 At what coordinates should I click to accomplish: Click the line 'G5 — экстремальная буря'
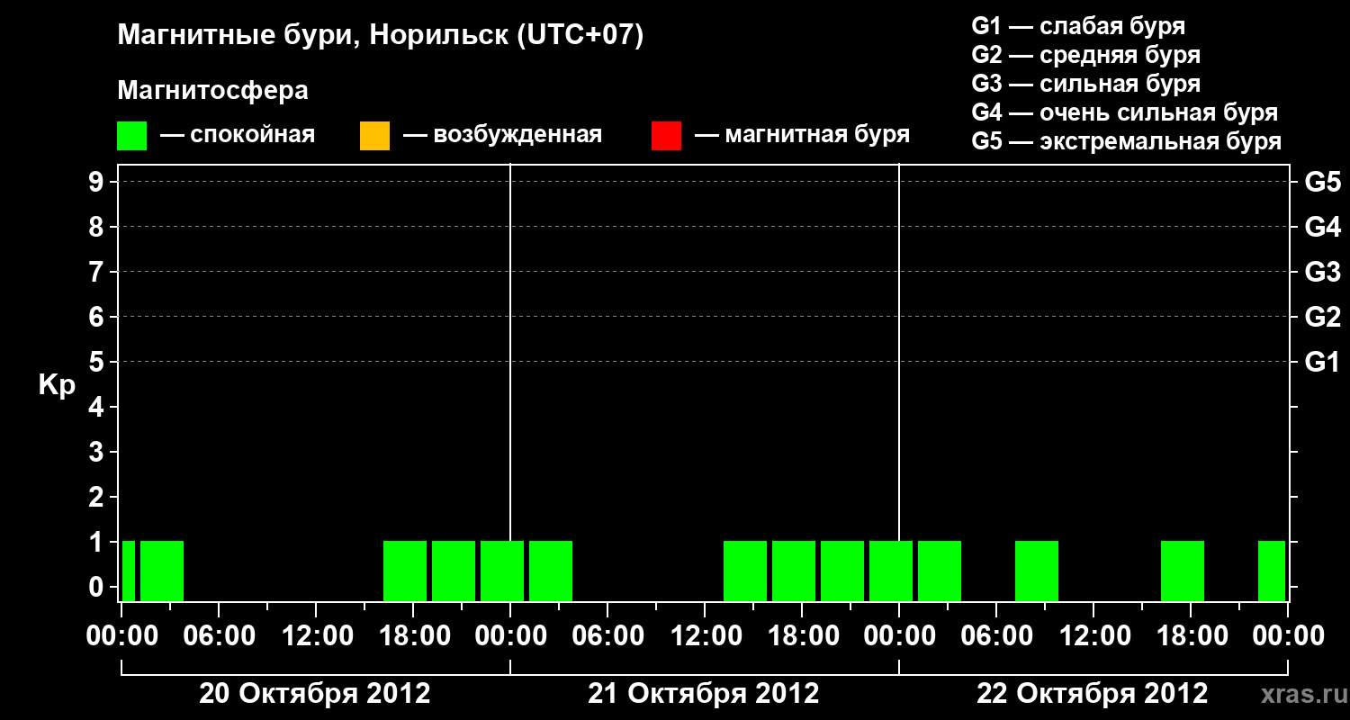(x=1127, y=141)
